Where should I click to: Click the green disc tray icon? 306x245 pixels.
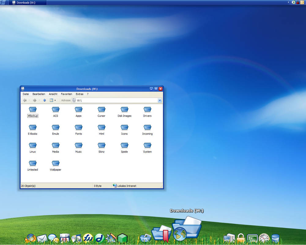(x=293, y=2)
